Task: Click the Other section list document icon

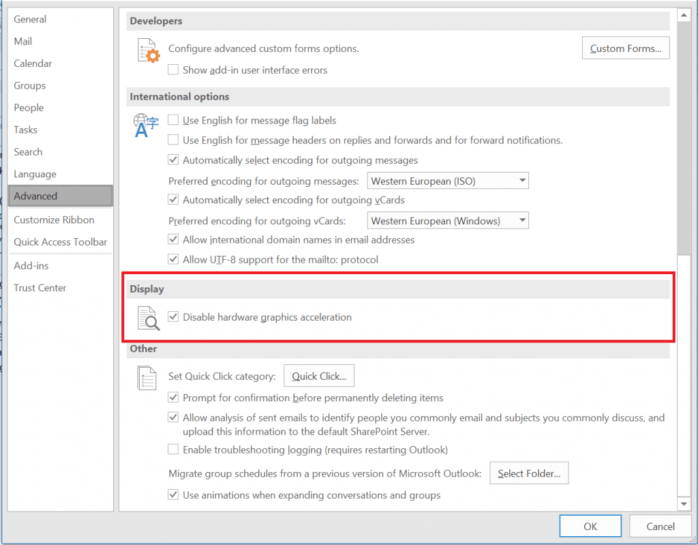Action: pyautogui.click(x=147, y=378)
